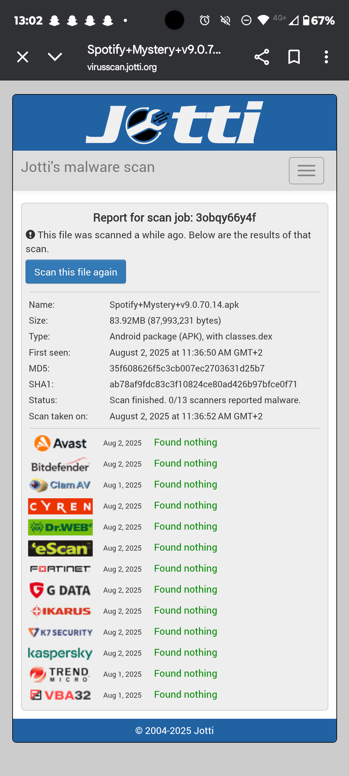Screen dimensions: 349x776
Task: Tap the alarm clock status icon
Action: 205,20
